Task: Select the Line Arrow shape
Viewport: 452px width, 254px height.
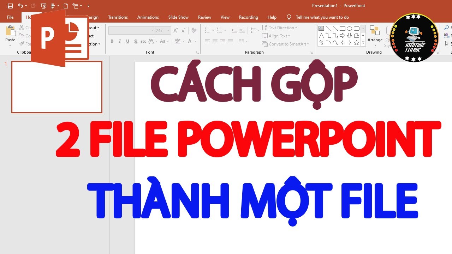Action: (335, 29)
